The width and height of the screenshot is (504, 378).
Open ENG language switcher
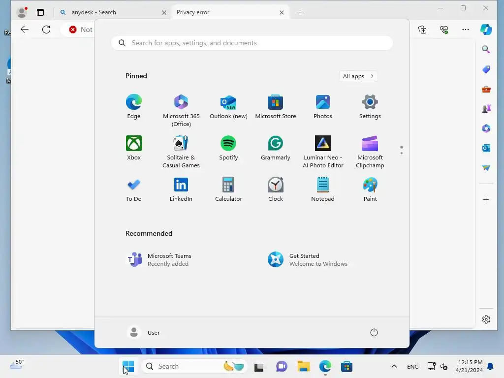pos(413,366)
